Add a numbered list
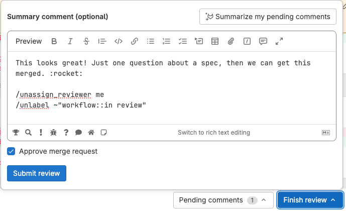This screenshot has width=346, height=211. click(166, 42)
